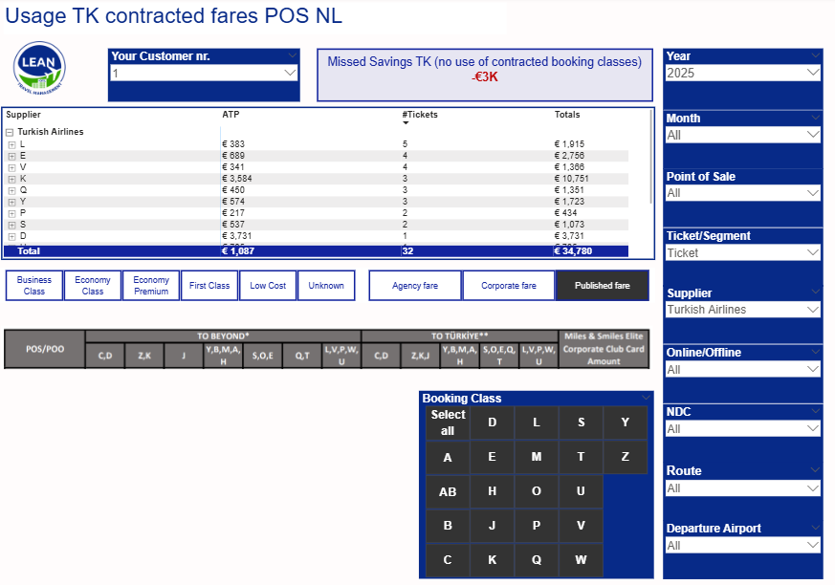
Task: Open the Month filter dropdown
Action: point(743,135)
